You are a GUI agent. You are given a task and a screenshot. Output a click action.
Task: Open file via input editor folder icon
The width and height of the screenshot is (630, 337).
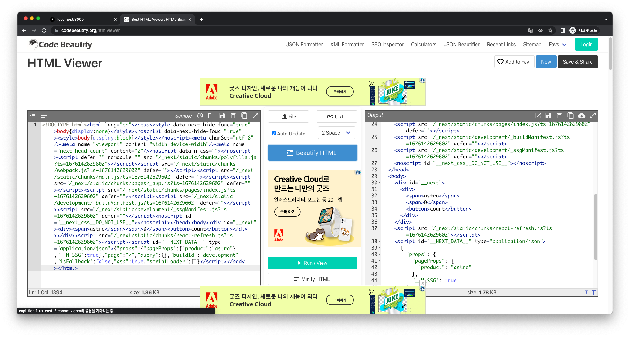(x=211, y=116)
